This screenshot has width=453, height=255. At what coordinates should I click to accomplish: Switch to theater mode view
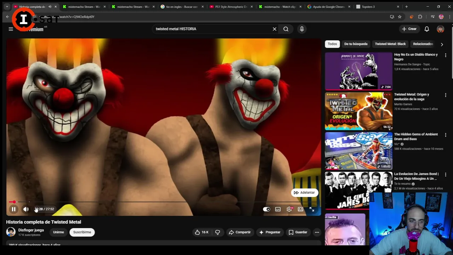[x=300, y=209]
